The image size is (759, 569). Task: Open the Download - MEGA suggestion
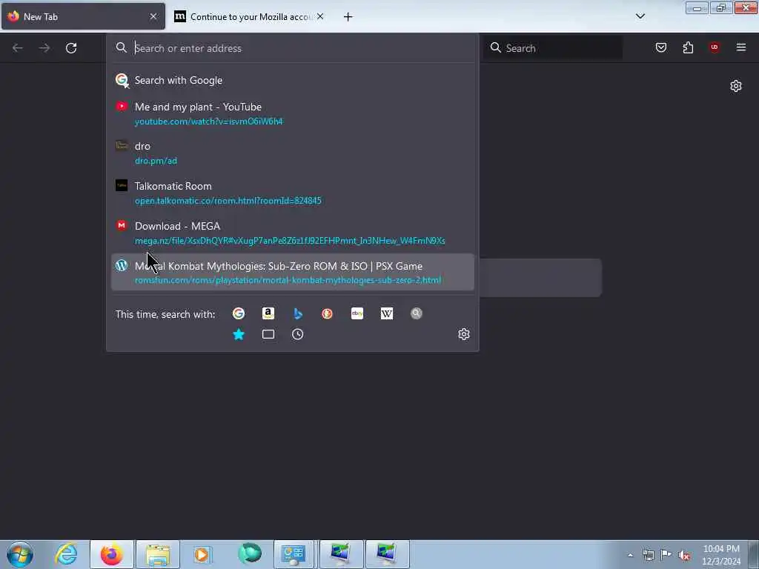(292, 233)
